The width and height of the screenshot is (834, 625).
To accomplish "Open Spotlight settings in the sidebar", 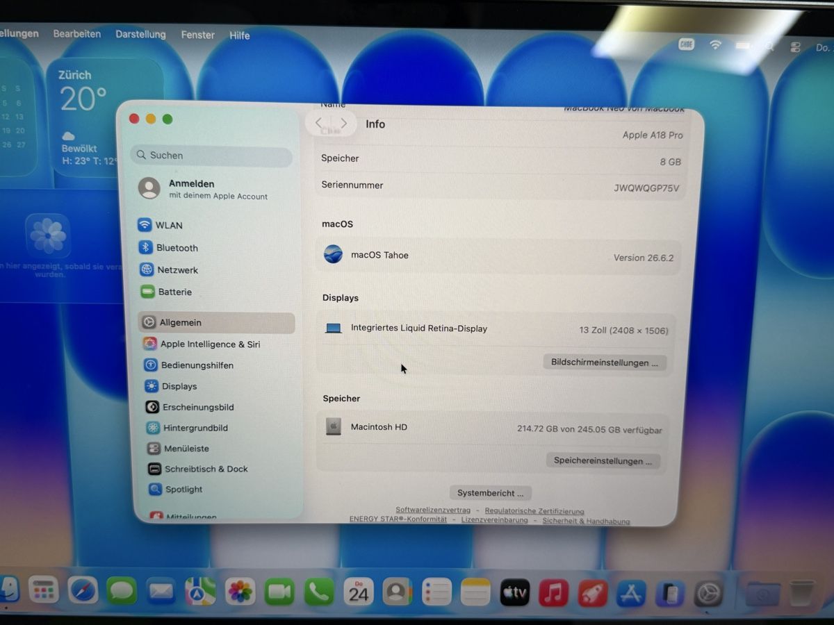I will pyautogui.click(x=175, y=489).
